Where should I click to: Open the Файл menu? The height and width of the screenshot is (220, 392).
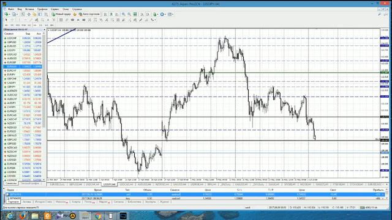coord(11,9)
